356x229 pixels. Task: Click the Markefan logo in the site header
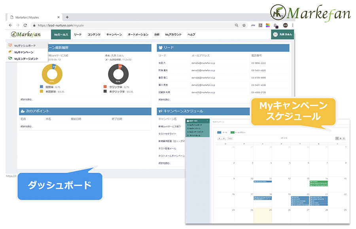tap(26, 34)
